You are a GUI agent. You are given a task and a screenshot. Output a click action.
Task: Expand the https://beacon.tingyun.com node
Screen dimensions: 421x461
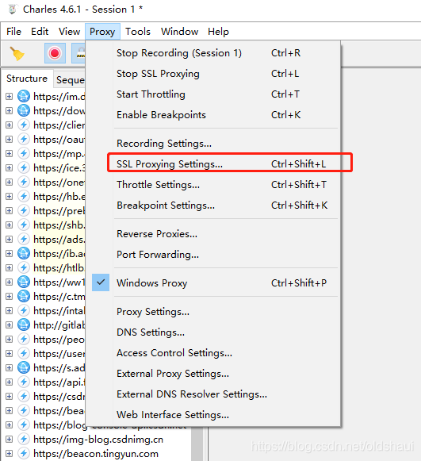(9, 453)
